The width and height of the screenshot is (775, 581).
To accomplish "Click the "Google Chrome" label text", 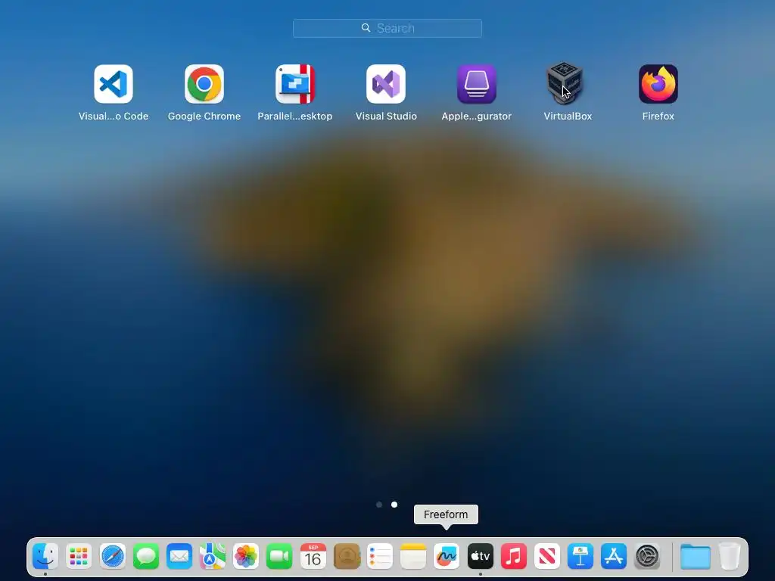I will (x=204, y=116).
